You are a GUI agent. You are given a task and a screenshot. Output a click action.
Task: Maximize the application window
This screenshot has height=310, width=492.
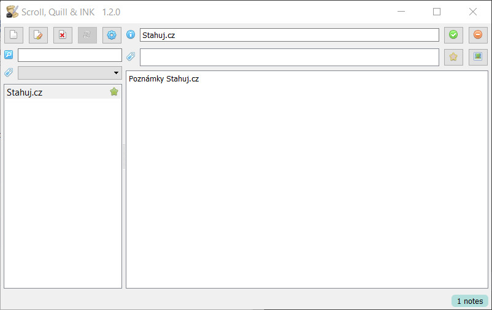coord(437,12)
